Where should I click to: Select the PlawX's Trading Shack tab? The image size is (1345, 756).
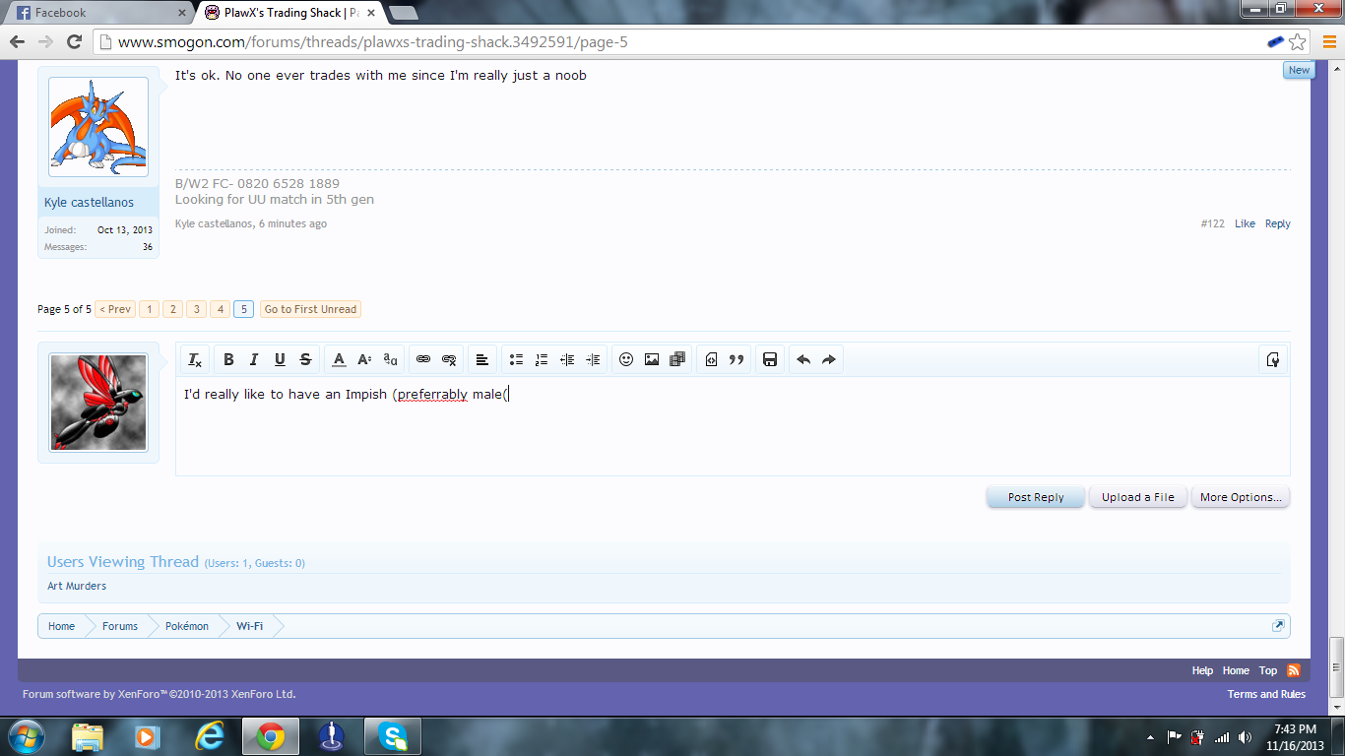point(289,13)
